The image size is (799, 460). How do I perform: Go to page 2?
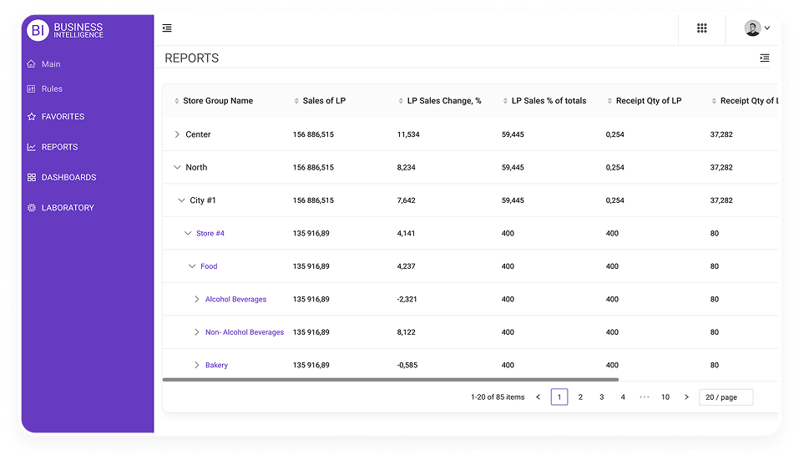click(x=580, y=397)
